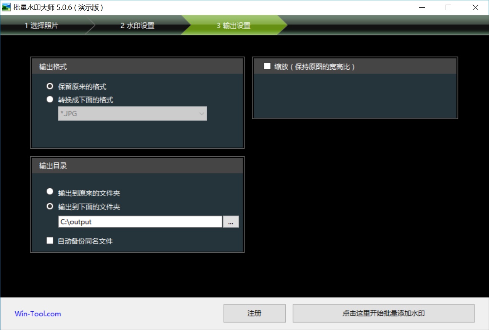Select 转换成下面的格式 radio option
The width and height of the screenshot is (489, 330).
click(50, 99)
